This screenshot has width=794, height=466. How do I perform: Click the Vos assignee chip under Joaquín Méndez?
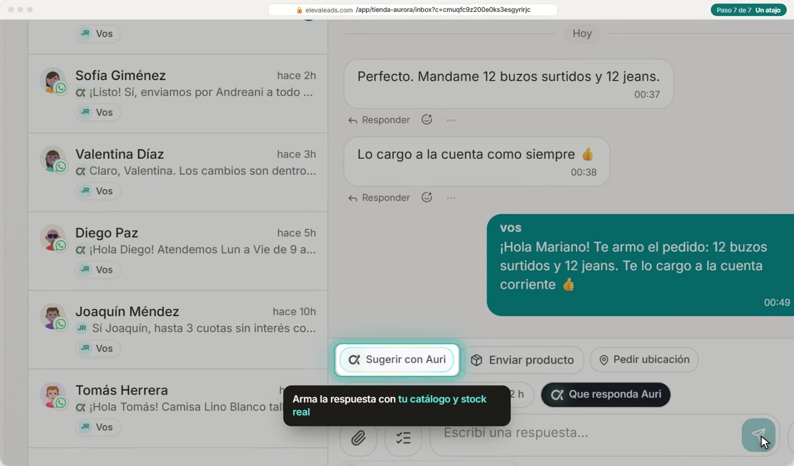98,349
